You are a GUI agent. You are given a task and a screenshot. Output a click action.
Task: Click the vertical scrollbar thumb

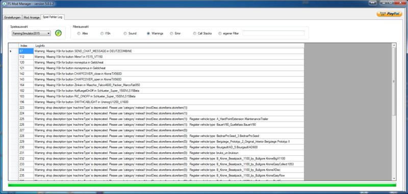(394, 81)
